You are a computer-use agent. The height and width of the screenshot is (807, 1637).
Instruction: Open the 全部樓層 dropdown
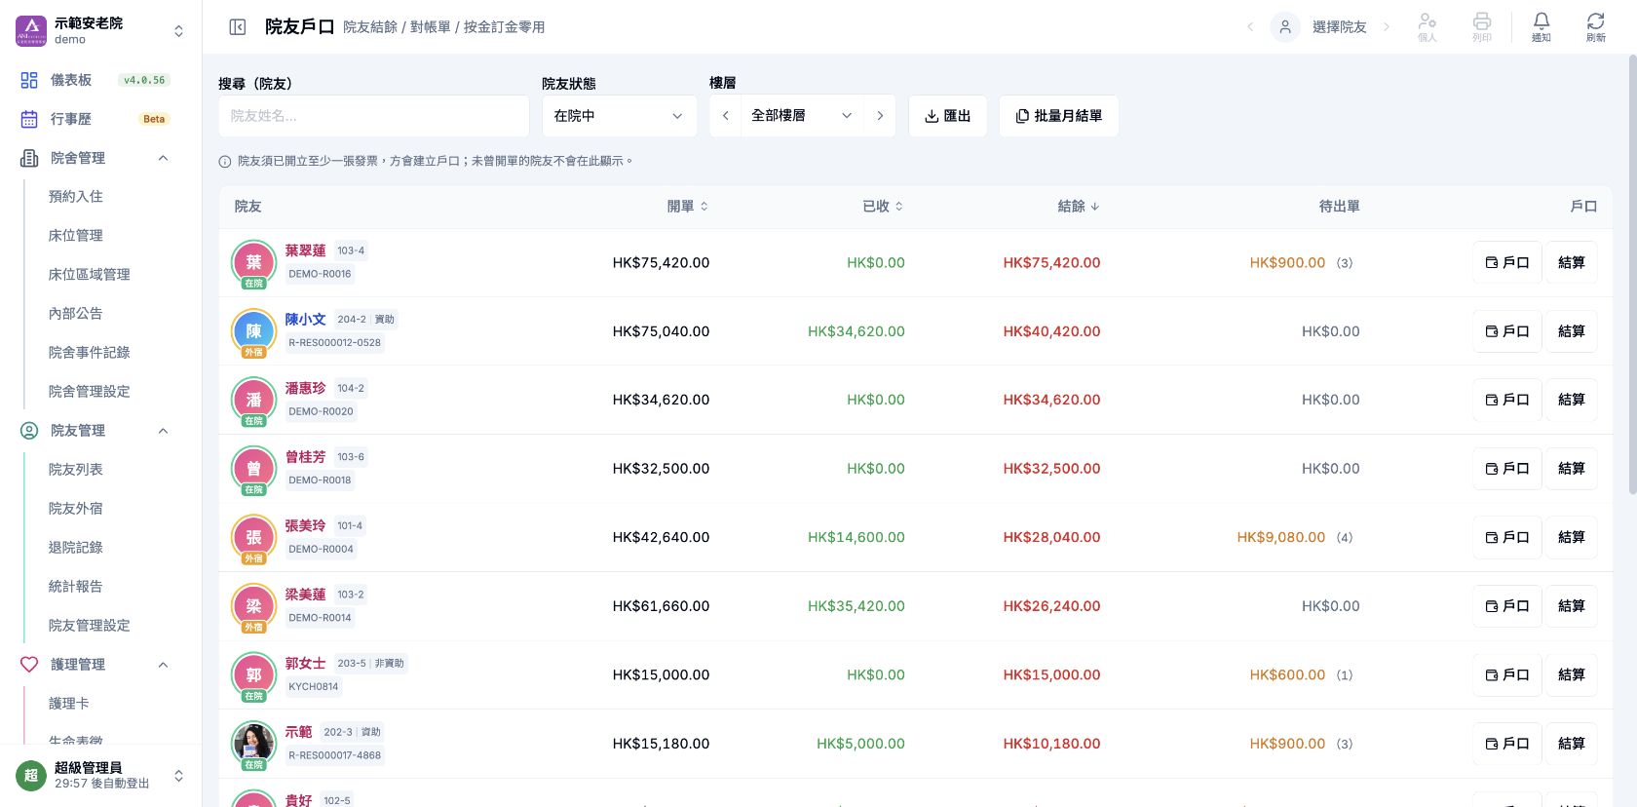(x=802, y=116)
